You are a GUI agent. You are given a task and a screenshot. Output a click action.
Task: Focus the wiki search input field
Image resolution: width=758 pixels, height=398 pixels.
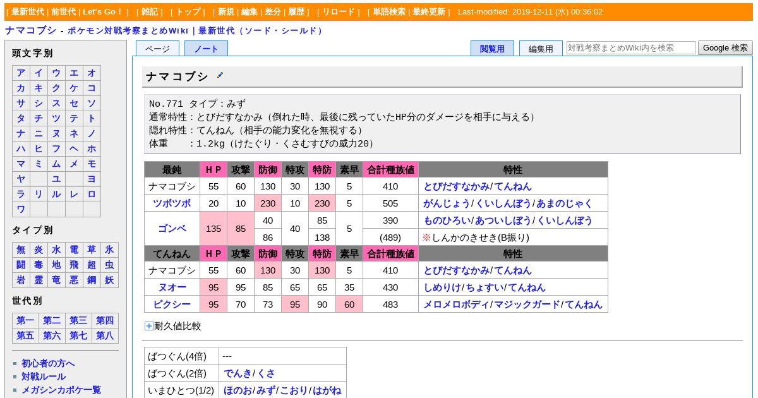click(630, 47)
